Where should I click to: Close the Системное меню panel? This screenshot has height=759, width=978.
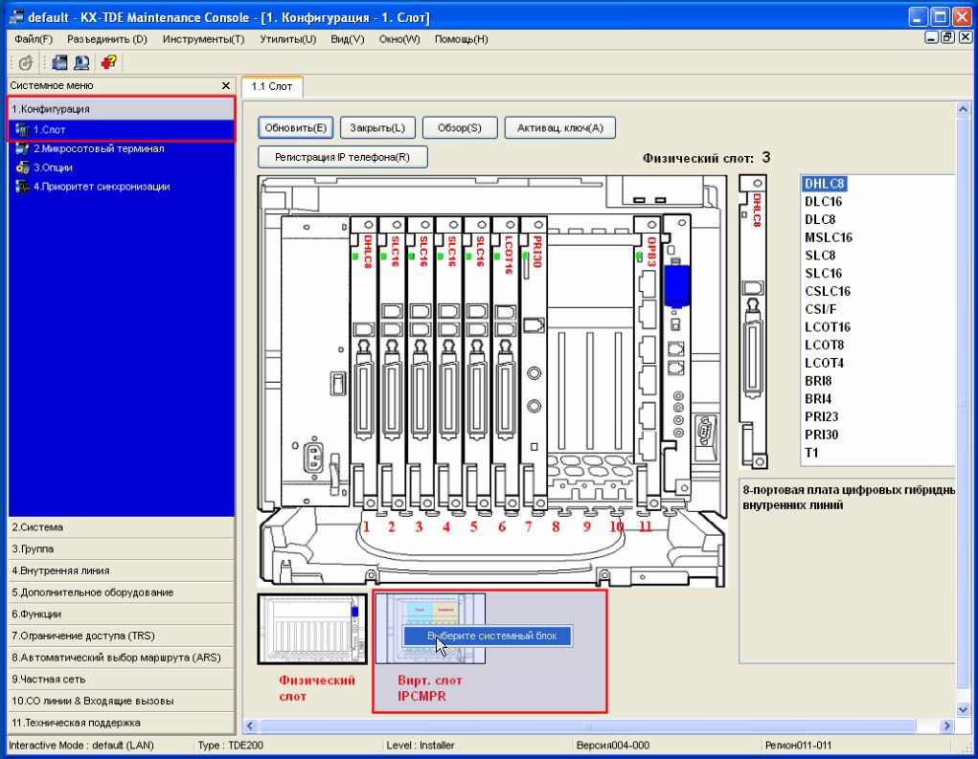coord(226,85)
